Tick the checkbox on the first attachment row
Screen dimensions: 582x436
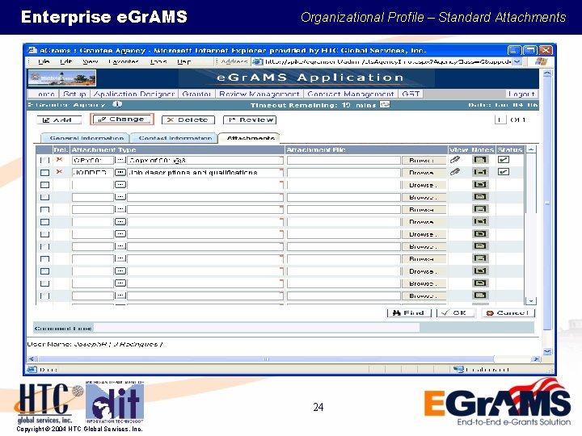[x=44, y=160]
